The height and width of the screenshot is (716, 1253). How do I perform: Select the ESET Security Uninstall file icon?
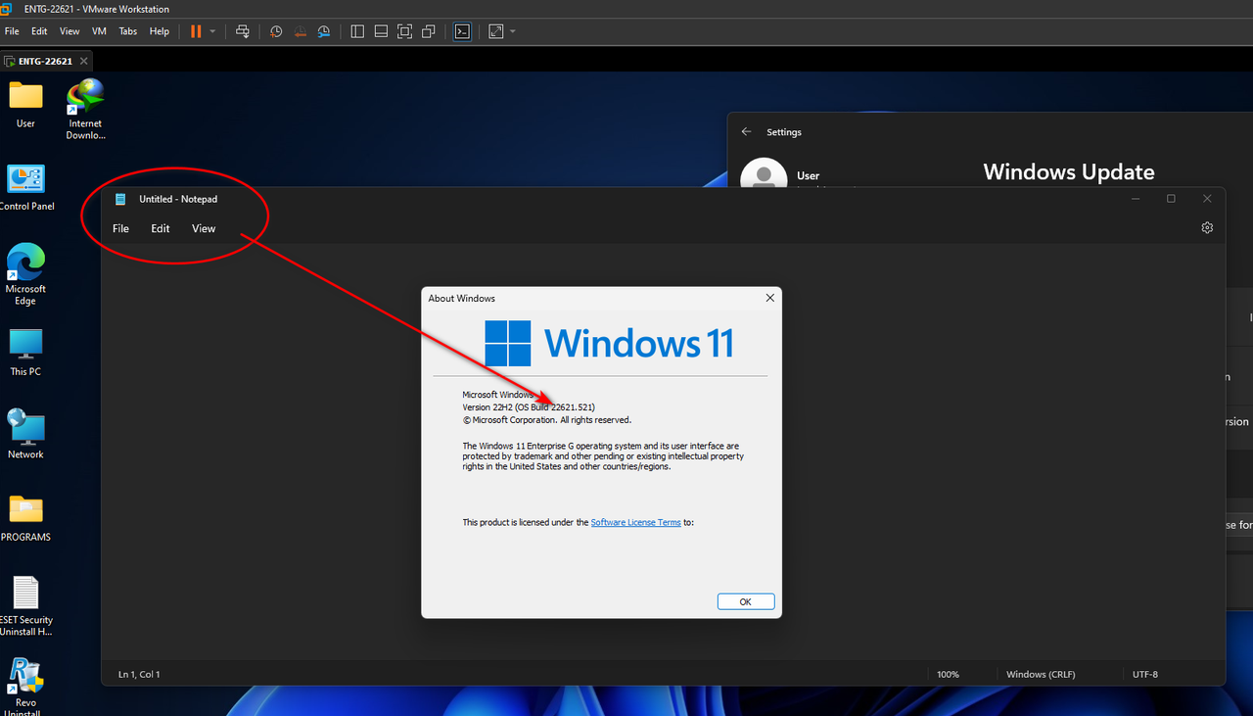tap(26, 606)
